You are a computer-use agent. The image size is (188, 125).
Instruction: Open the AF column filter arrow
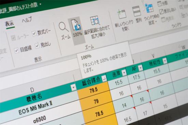[140, 67]
